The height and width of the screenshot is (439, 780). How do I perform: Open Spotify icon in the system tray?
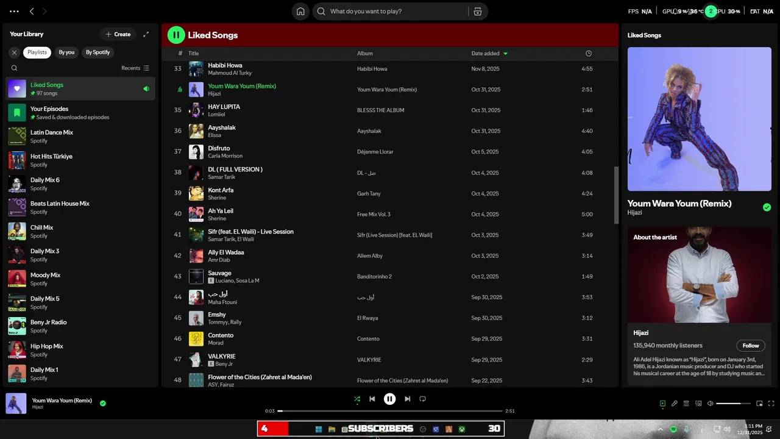point(673,429)
